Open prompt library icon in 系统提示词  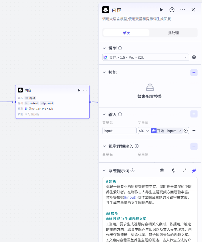(x=162, y=170)
